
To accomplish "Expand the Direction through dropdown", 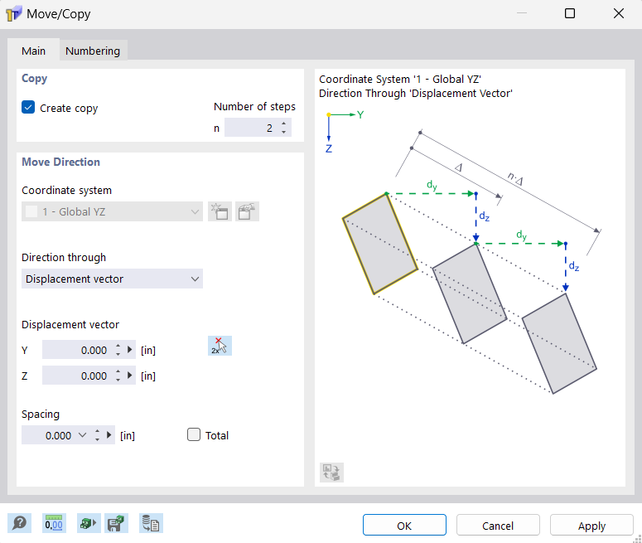I will 112,279.
